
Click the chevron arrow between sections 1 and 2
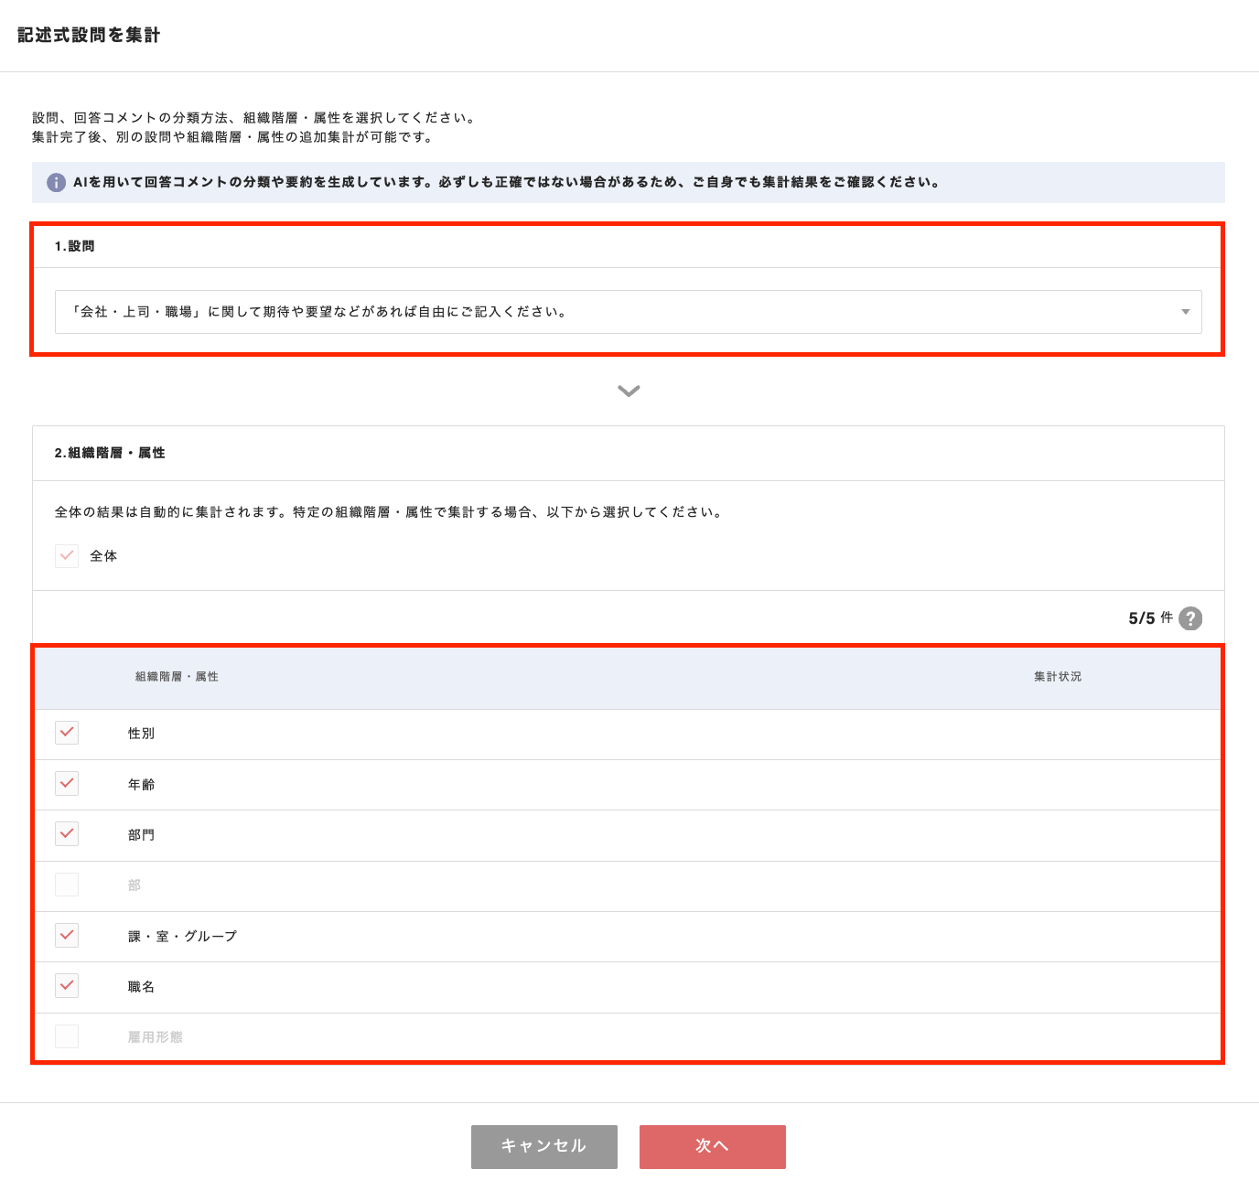click(629, 391)
